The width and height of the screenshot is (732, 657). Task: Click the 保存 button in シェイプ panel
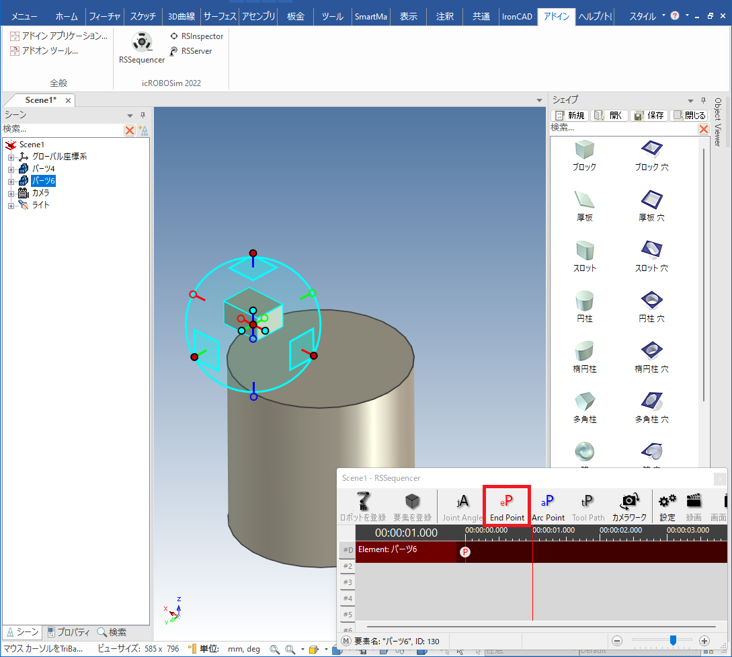click(649, 116)
